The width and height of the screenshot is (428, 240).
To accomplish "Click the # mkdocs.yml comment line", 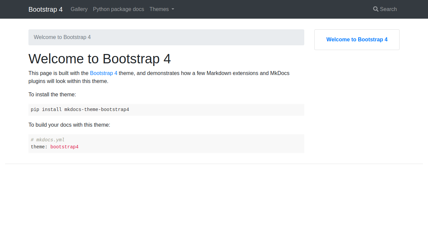I will tap(48, 140).
